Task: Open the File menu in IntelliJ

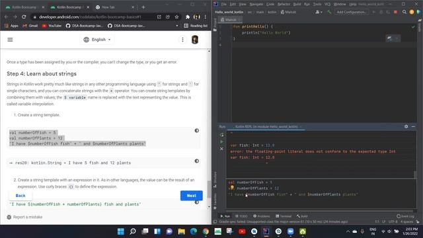Action: 224,4
